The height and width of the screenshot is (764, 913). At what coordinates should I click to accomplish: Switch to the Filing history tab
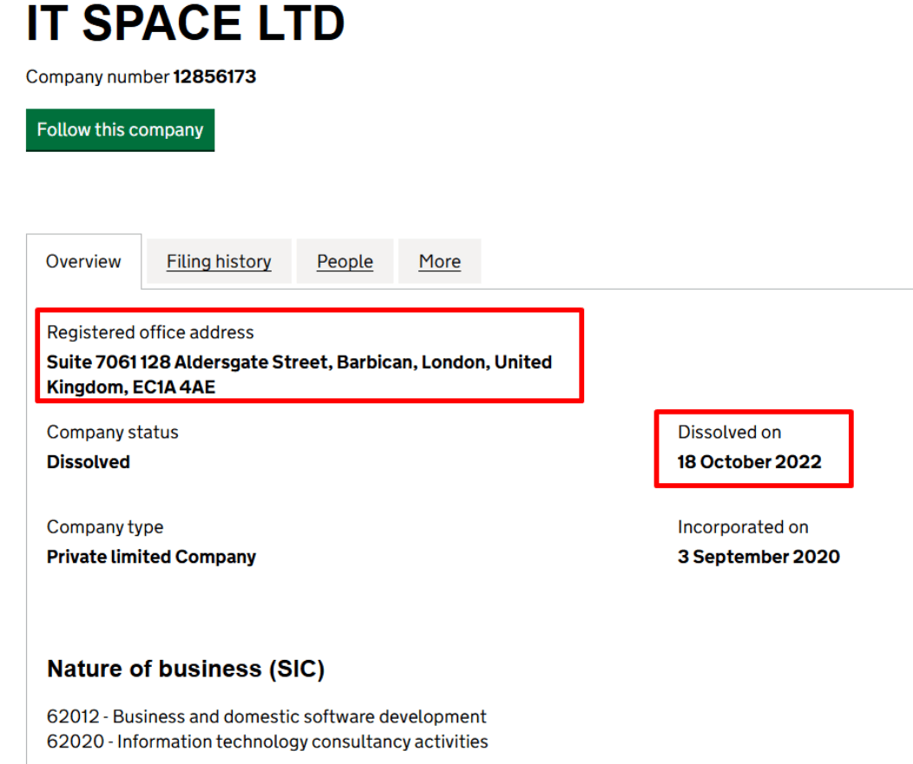point(219,261)
